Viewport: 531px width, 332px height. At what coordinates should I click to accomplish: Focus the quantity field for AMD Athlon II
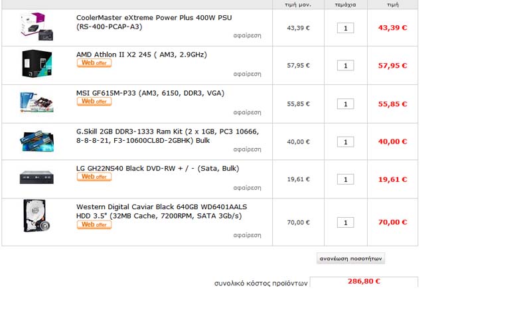[x=345, y=66]
